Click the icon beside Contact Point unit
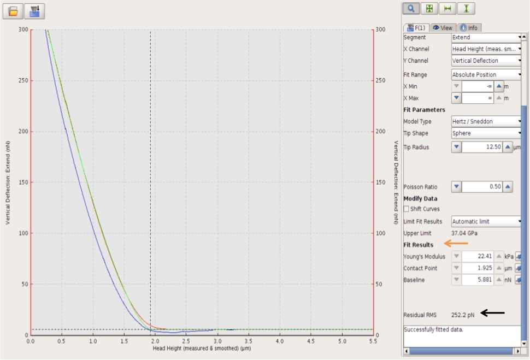 click(518, 268)
